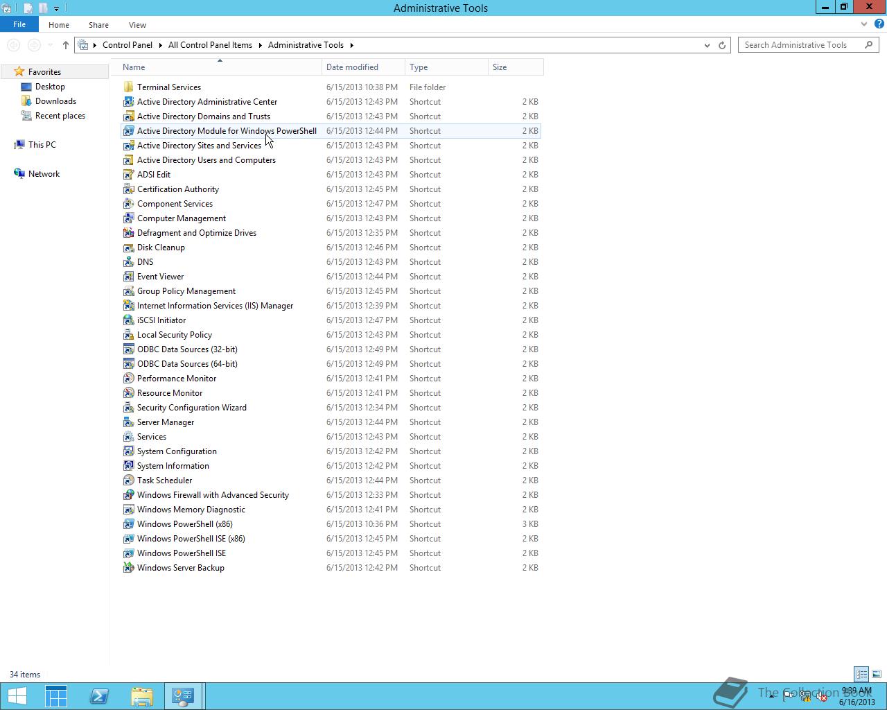Refresh the Administrative Tools folder
Viewport: 887px width, 710px height.
[x=722, y=45]
